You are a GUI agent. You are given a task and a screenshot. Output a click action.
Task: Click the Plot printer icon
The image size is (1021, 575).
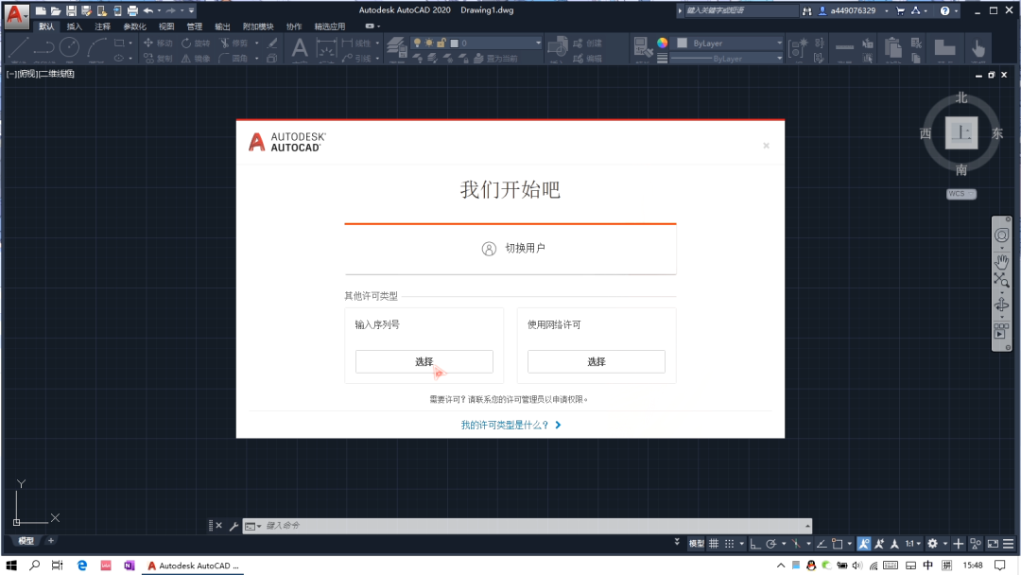pyautogui.click(x=133, y=11)
